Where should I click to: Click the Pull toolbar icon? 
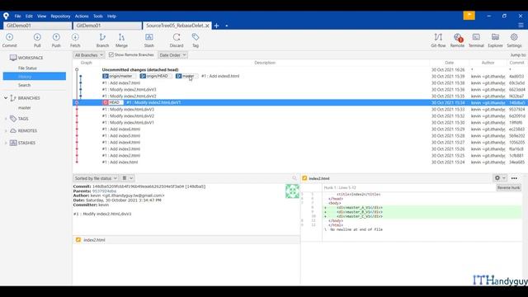pos(37,40)
